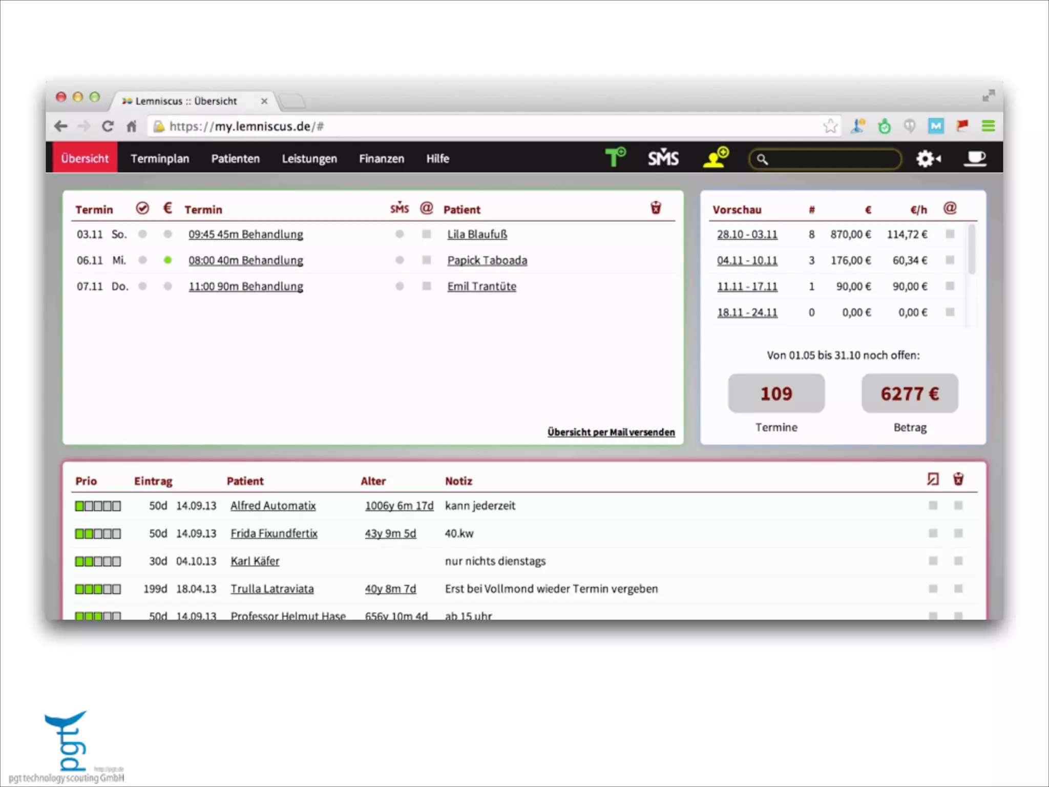Check mail box for 28.10 - 03.11 week

(x=950, y=234)
